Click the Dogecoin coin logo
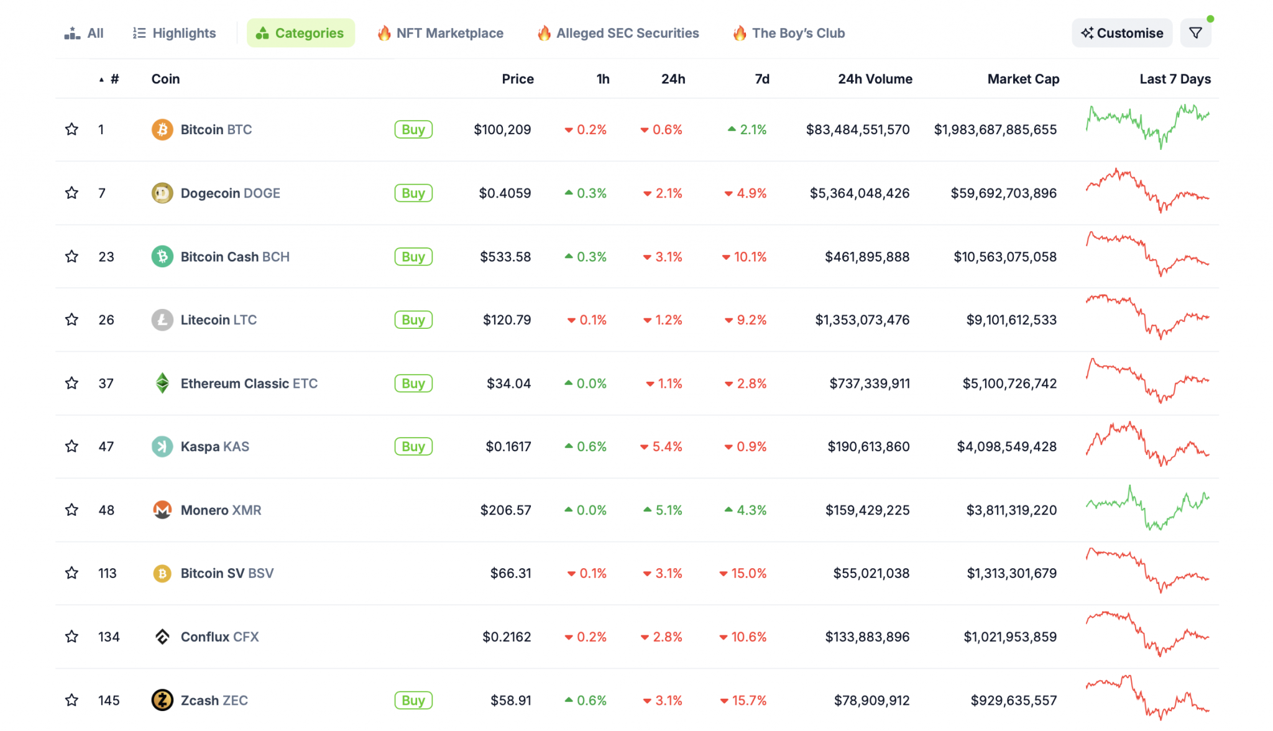1273x731 pixels. coord(162,193)
